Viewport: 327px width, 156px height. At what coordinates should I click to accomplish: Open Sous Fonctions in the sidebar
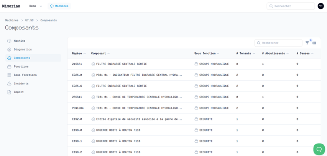(33, 75)
